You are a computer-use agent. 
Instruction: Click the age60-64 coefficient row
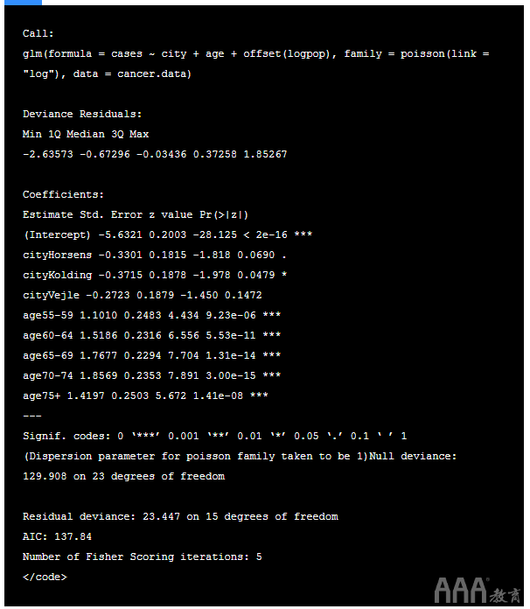152,336
